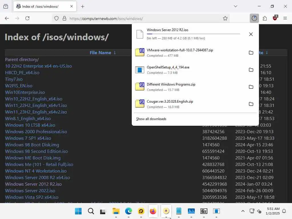Viewport: 292px width, 219px height.
Task: Open the Windows Start menu
Action: point(78,211)
